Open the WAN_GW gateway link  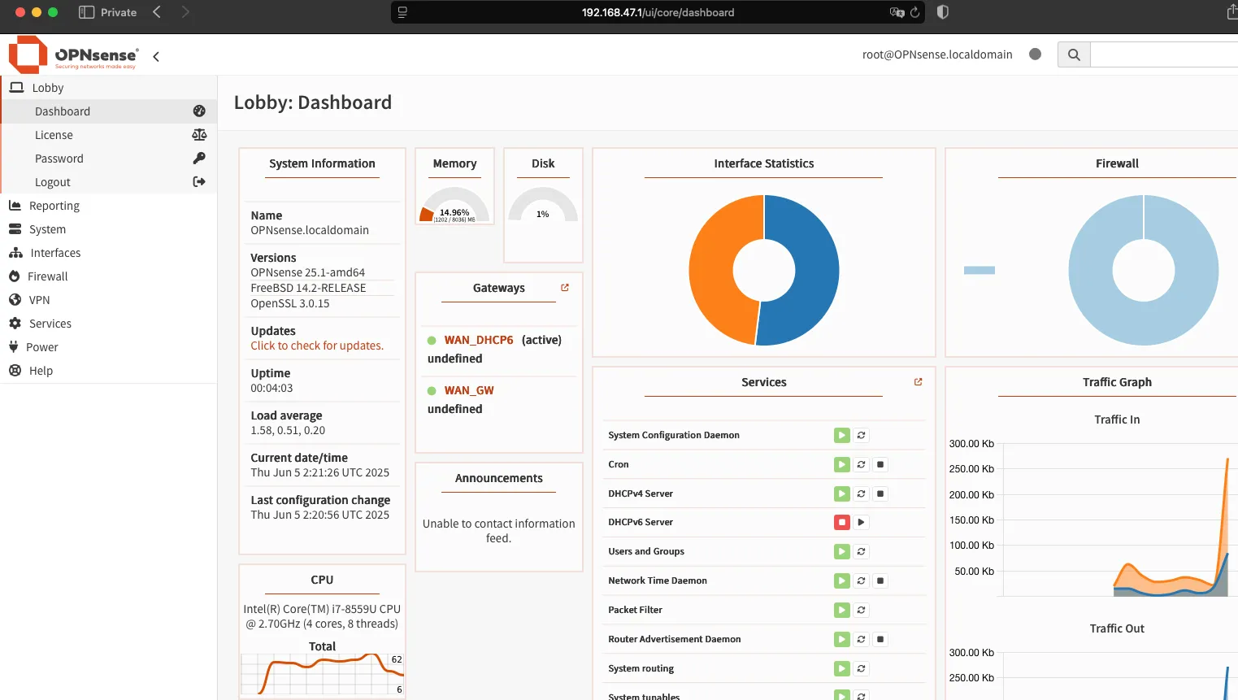point(467,389)
